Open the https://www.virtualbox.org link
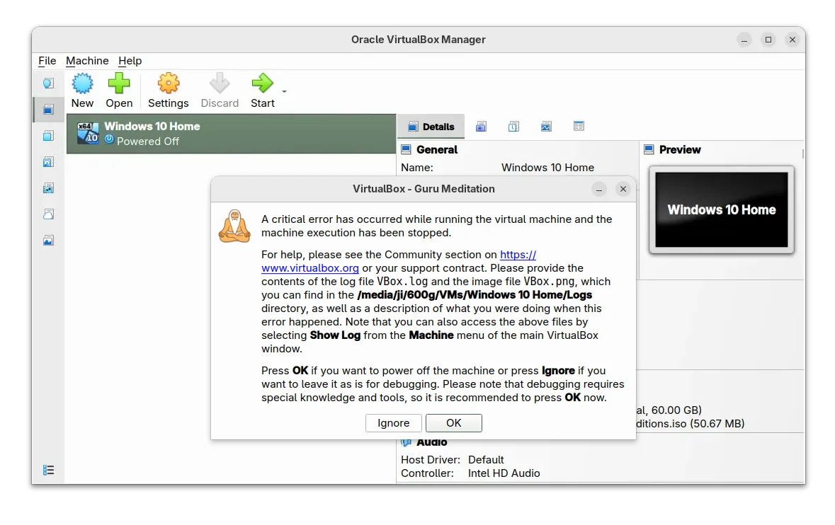835x525 pixels. pyautogui.click(x=310, y=268)
